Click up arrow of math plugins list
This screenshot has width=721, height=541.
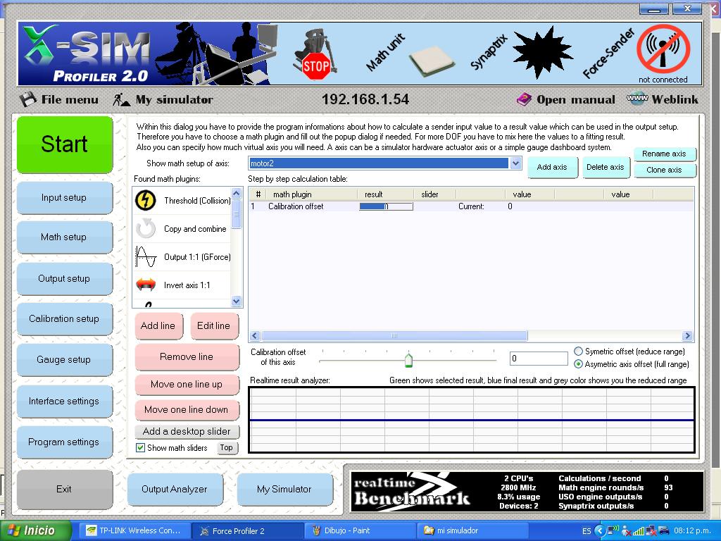237,193
